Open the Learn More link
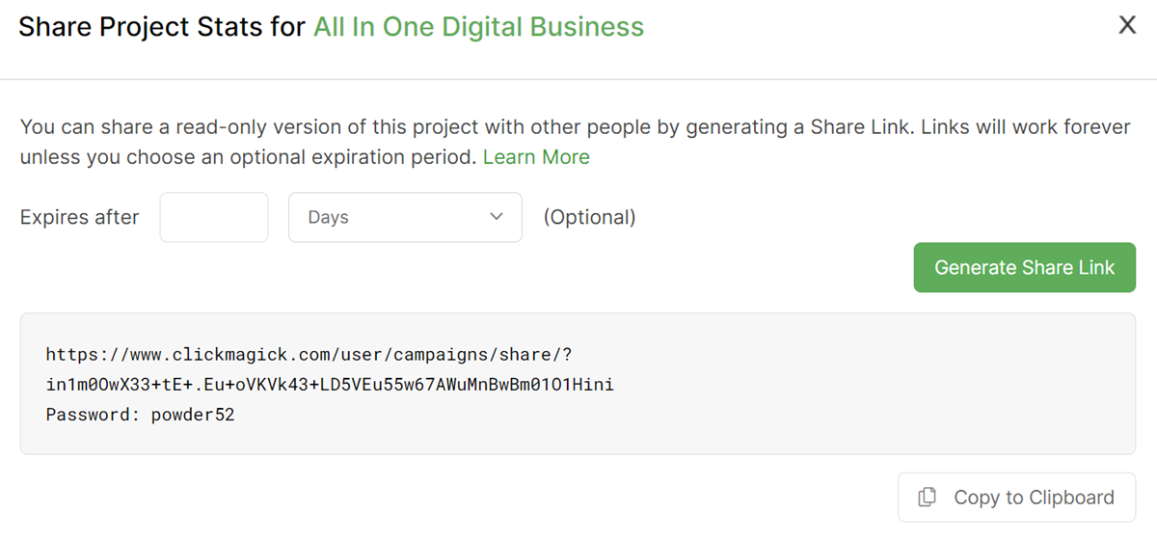The height and width of the screenshot is (540, 1157). (x=536, y=157)
